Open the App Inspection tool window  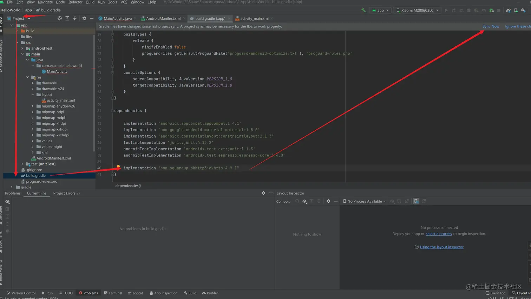[x=163, y=293]
